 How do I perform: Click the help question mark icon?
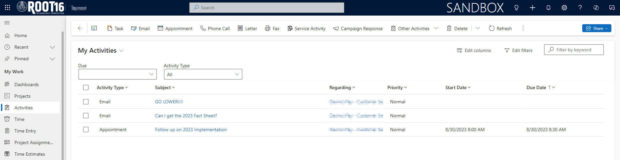point(580,8)
